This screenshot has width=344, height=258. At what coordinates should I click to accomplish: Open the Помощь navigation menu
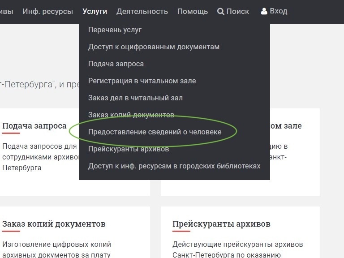192,11
